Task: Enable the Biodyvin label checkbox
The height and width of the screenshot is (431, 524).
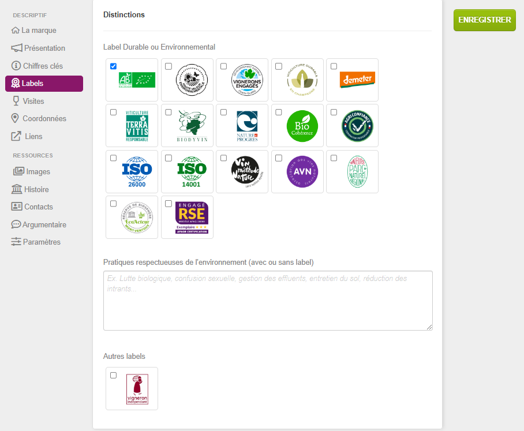Action: point(169,113)
